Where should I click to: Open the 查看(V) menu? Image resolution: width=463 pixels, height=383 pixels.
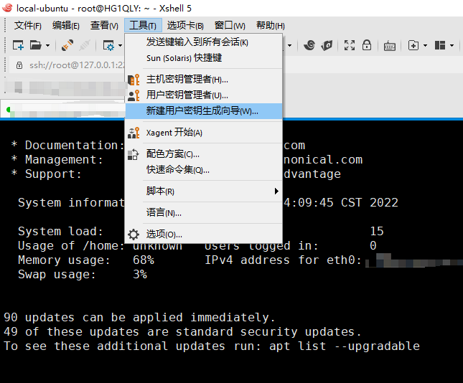[x=104, y=25]
